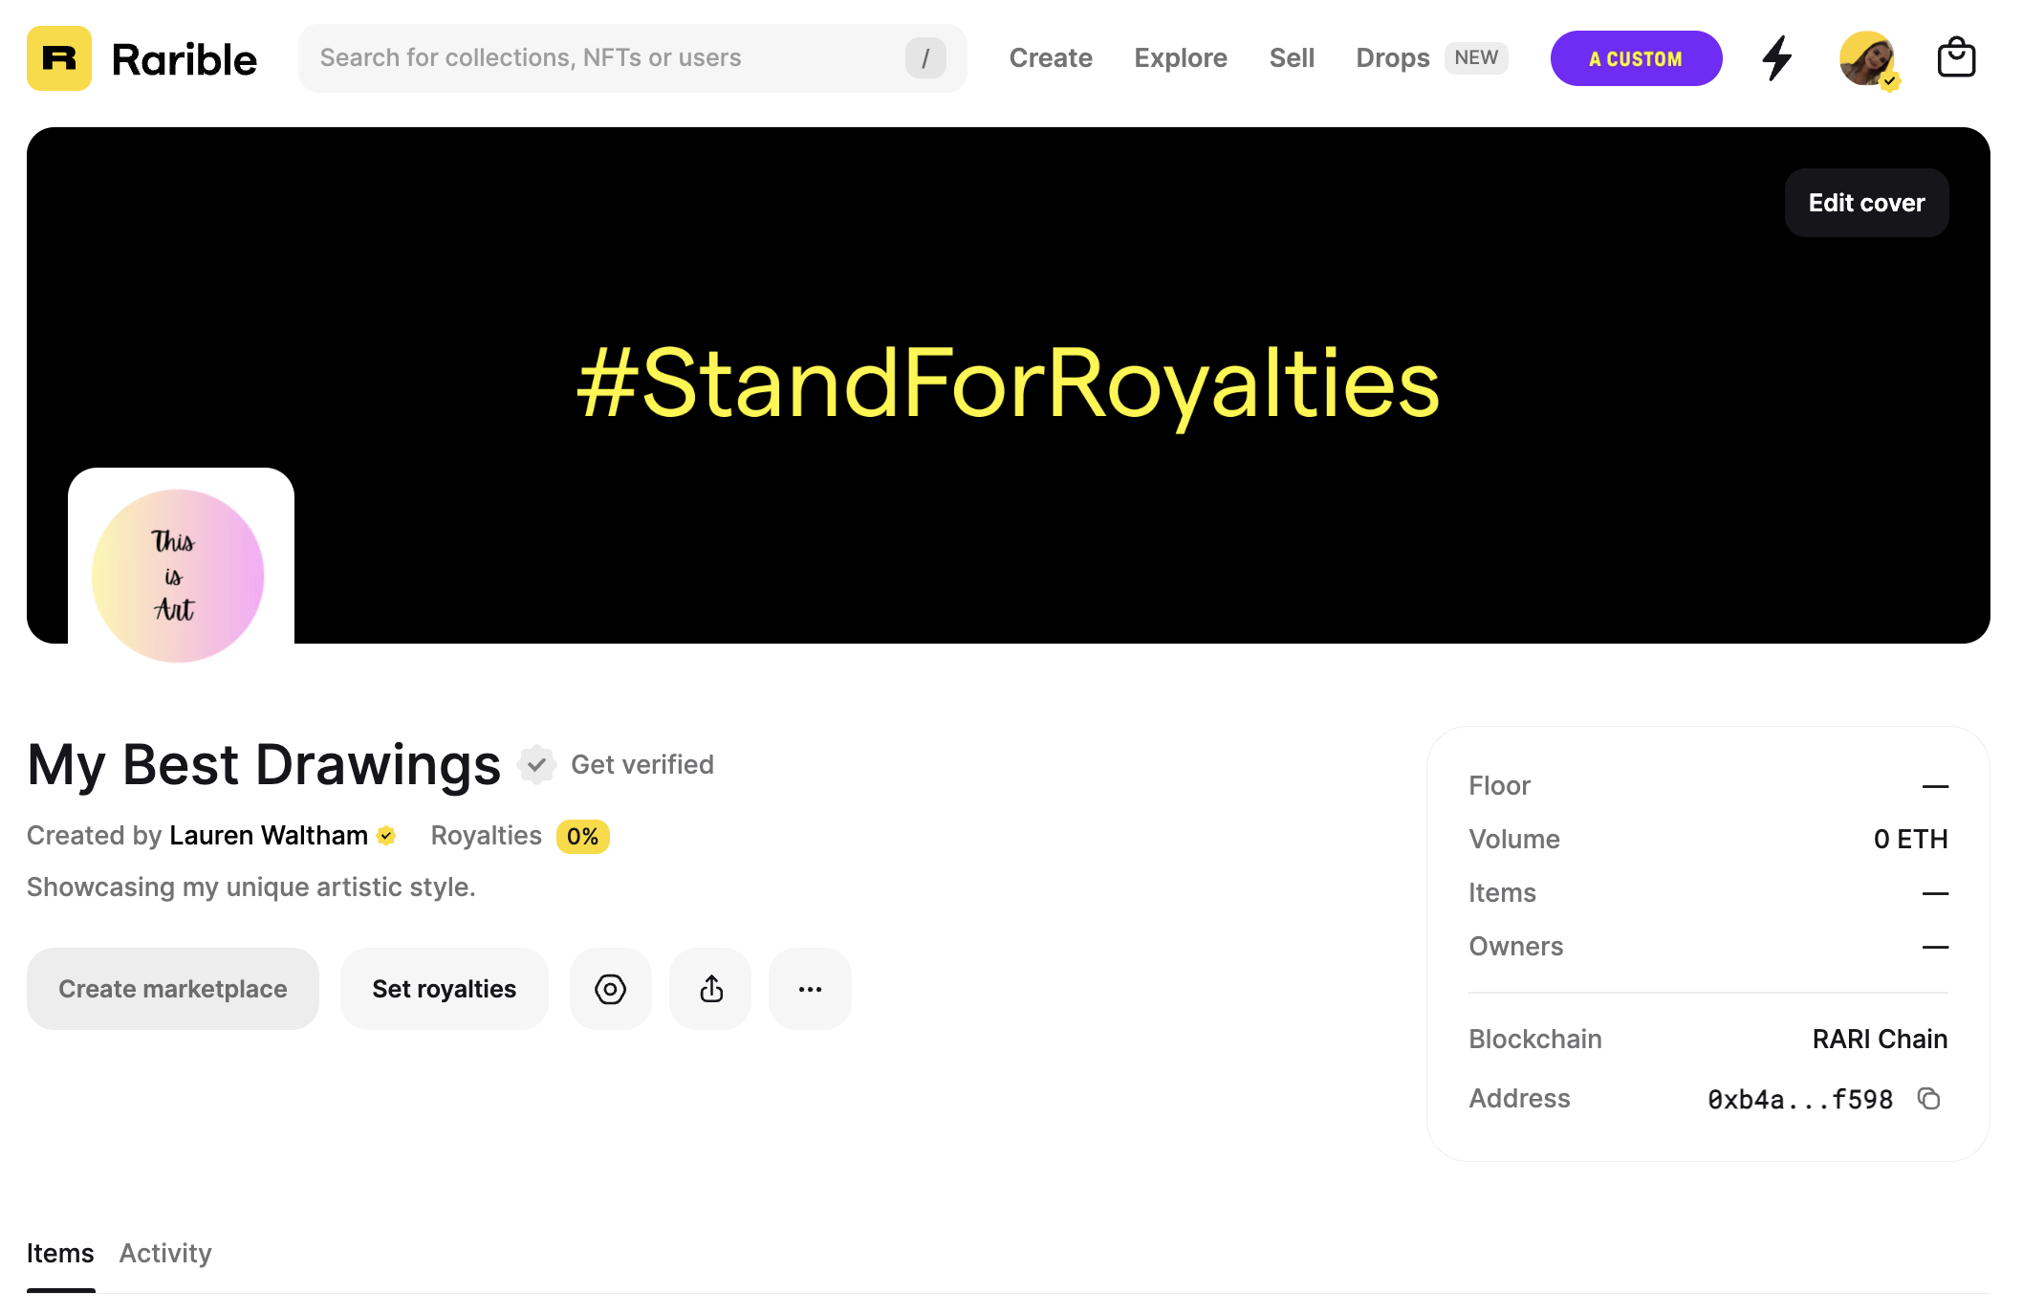Select the Items tab
Screen dimensions: 2044x1314
click(x=60, y=1253)
